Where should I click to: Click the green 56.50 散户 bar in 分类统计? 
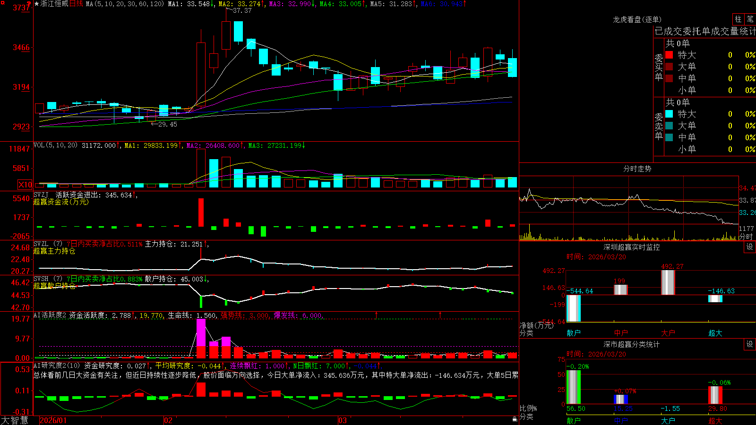574,387
